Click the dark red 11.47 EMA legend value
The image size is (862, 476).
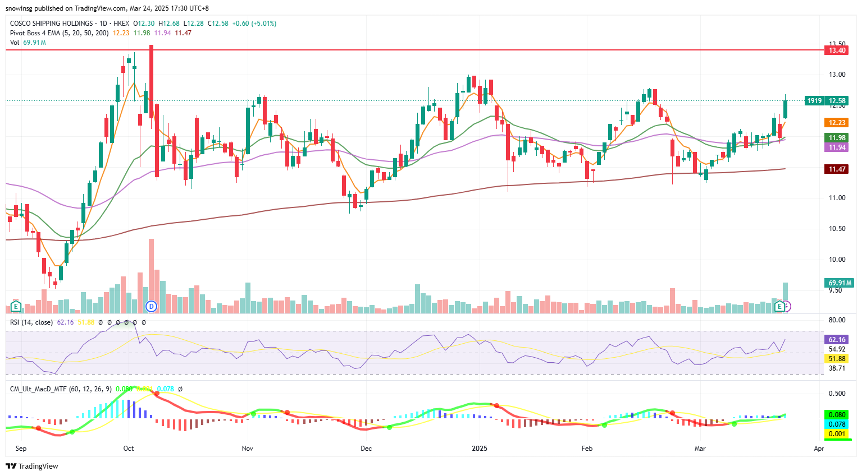183,33
